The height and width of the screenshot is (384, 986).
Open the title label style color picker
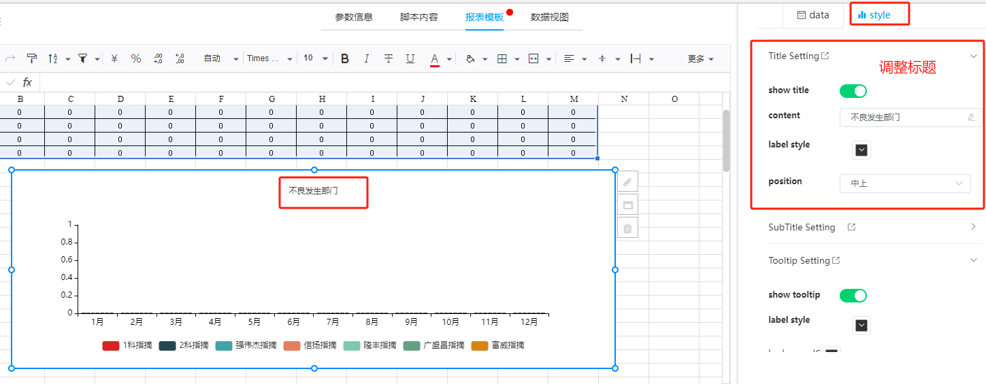pyautogui.click(x=861, y=150)
